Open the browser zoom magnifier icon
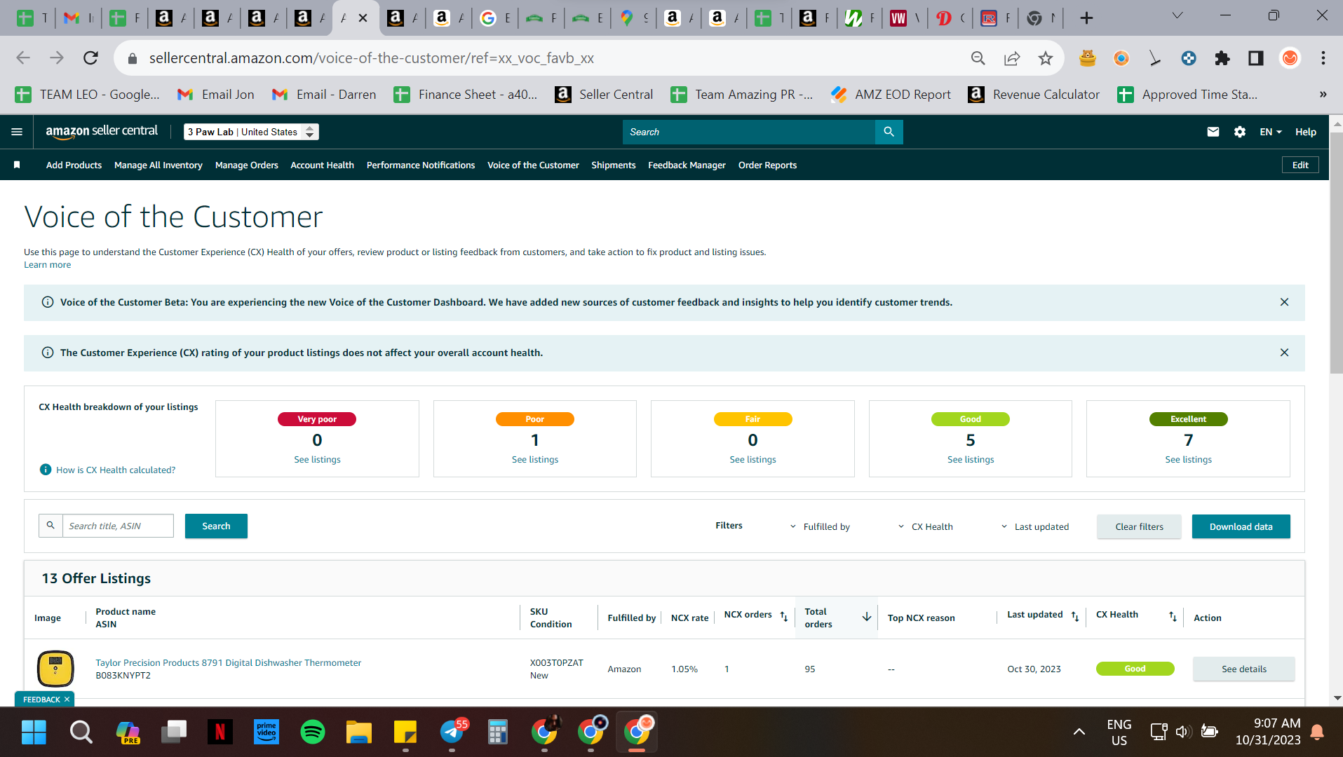The width and height of the screenshot is (1343, 757). pos(978,58)
